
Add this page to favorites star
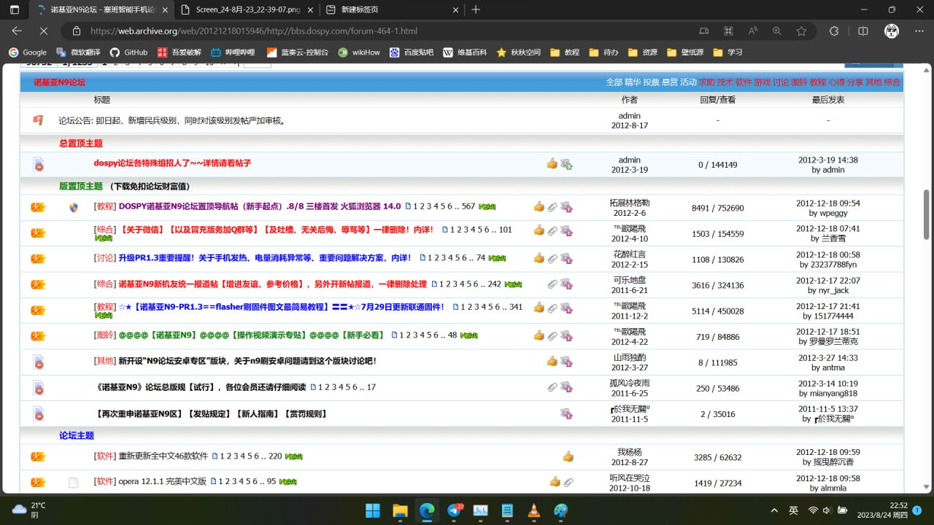801,31
